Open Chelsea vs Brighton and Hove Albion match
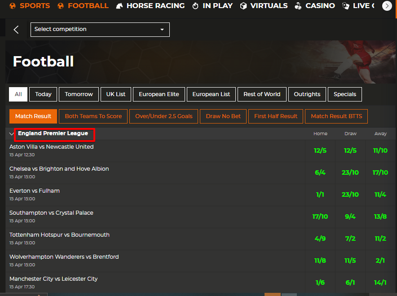The width and height of the screenshot is (397, 296). [59, 169]
